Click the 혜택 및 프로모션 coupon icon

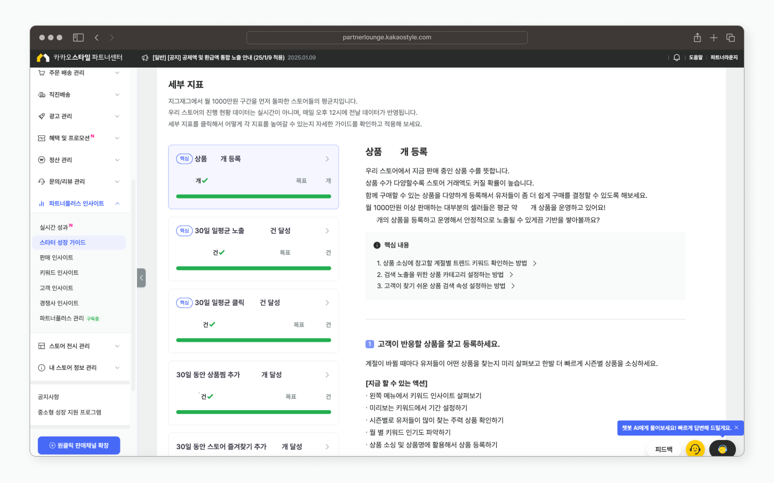click(41, 138)
